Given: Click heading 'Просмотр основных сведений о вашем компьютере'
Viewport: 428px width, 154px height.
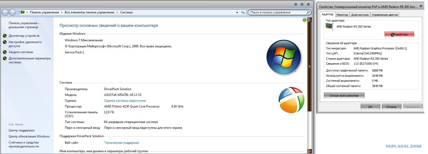Looking at the screenshot, I should (109, 25).
